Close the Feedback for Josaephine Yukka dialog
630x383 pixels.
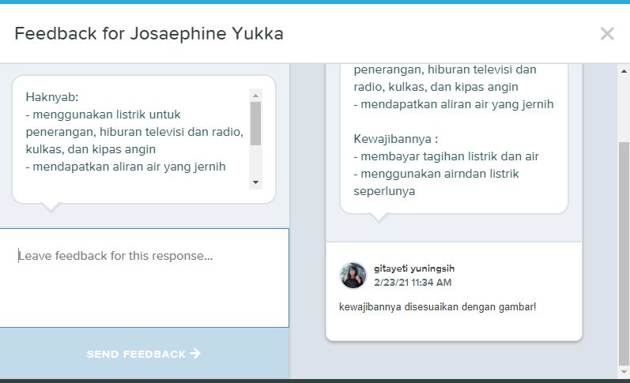pyautogui.click(x=607, y=34)
